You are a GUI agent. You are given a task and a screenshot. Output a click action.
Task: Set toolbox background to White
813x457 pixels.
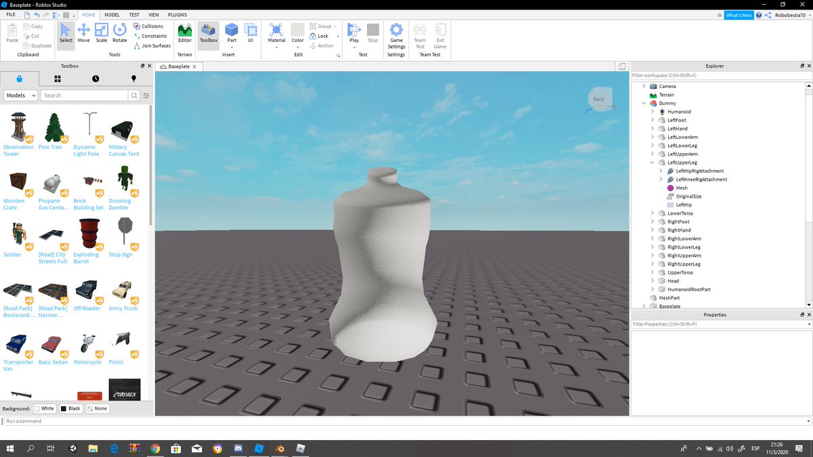click(x=44, y=409)
